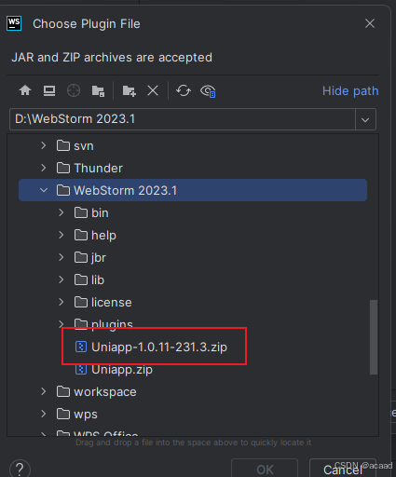Screen dimensions: 396x477
Task: Click the OK button
Action: (265, 469)
